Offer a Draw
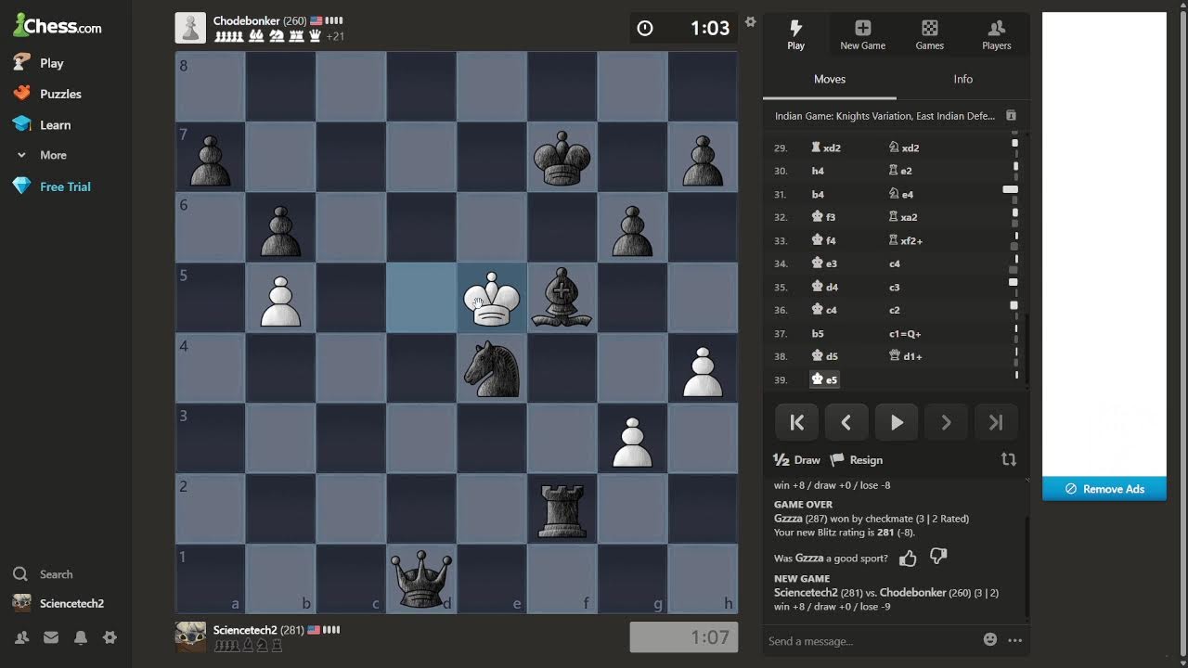Image resolution: width=1188 pixels, height=668 pixels. point(797,460)
